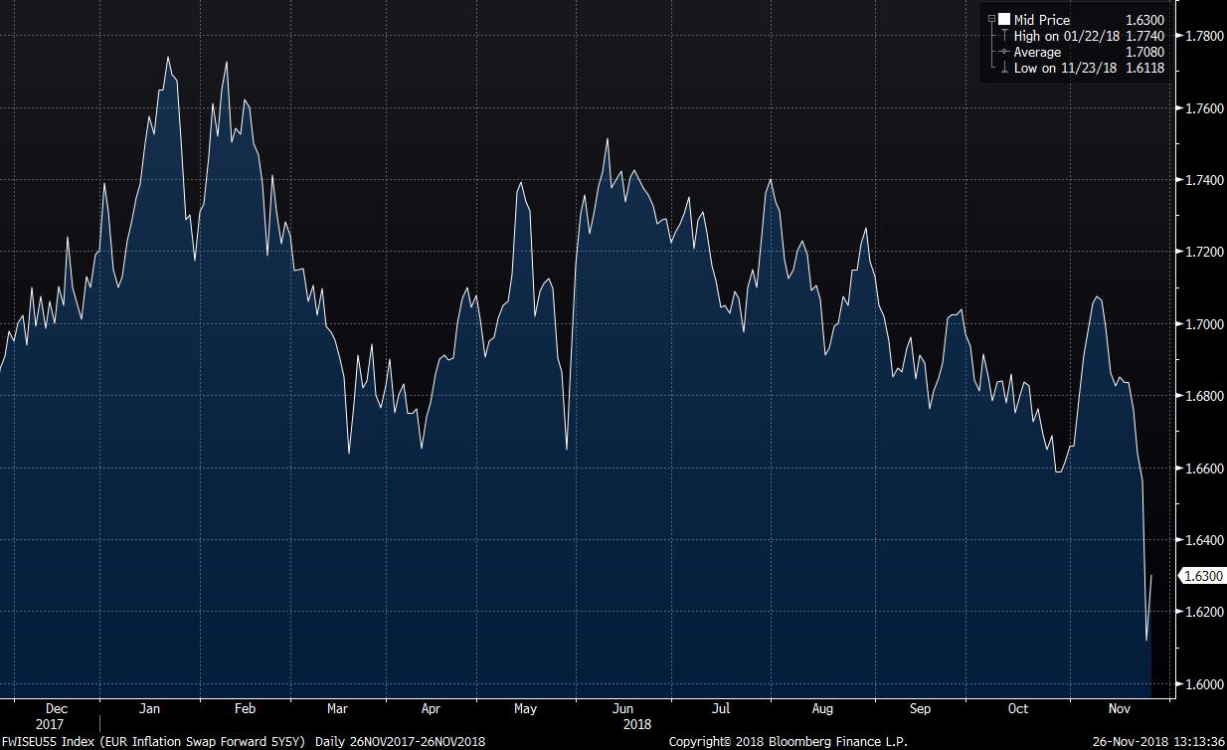Click the 1.6800 y-axis label
The height and width of the screenshot is (750, 1227).
[x=1204, y=396]
